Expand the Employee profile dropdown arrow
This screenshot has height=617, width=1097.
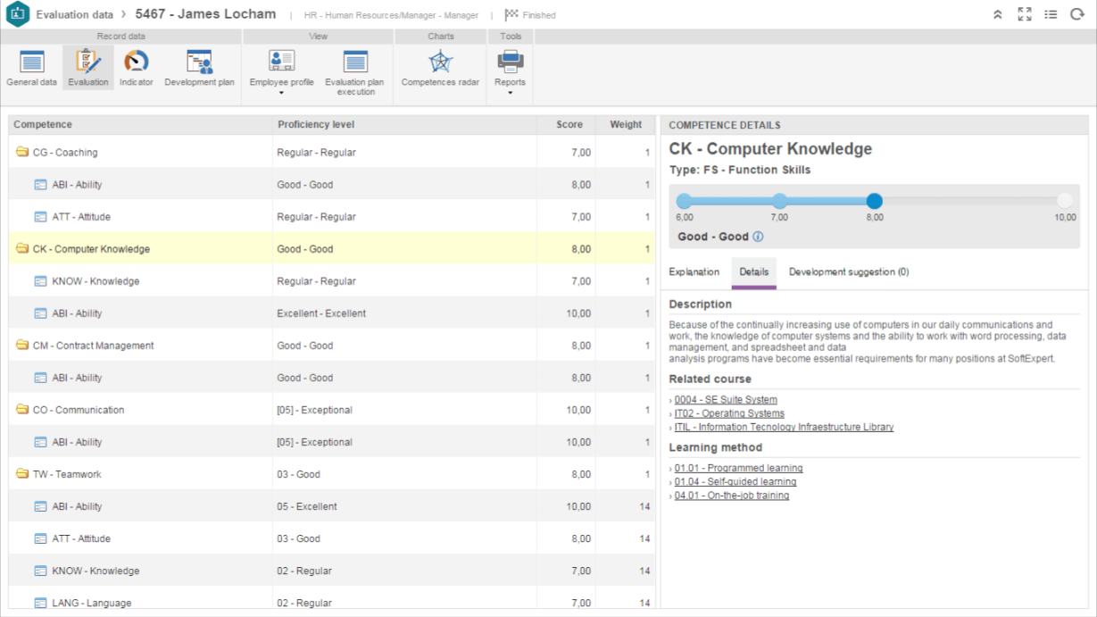tap(281, 93)
